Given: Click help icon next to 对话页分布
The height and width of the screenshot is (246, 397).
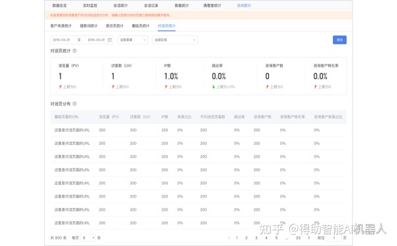Looking at the screenshot, I should pyautogui.click(x=74, y=104).
